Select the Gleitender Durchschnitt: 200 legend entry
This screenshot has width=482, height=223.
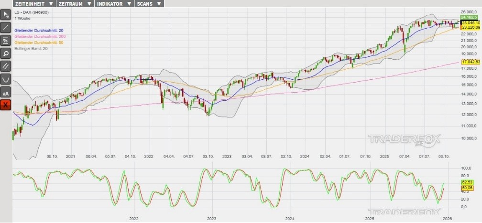click(40, 36)
